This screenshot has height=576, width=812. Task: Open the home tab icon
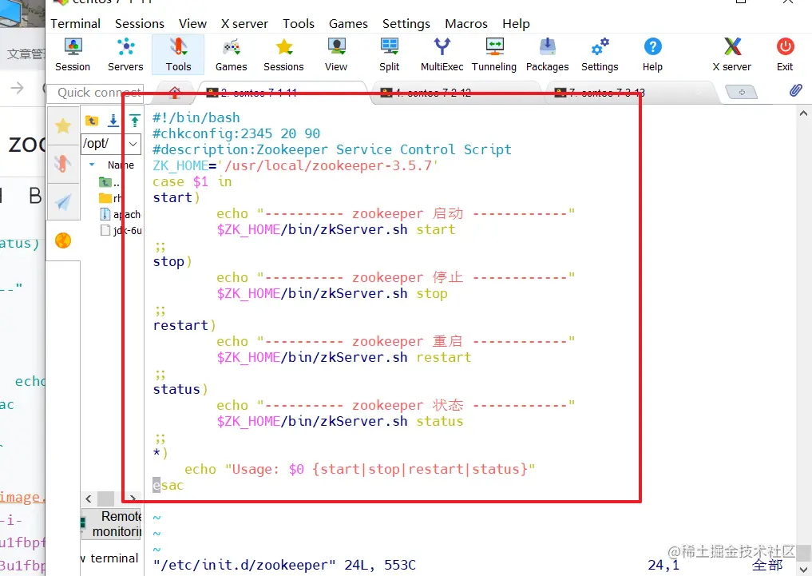175,92
